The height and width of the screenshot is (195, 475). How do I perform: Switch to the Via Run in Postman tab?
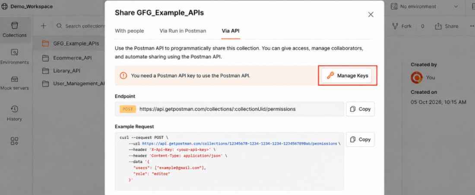[183, 31]
